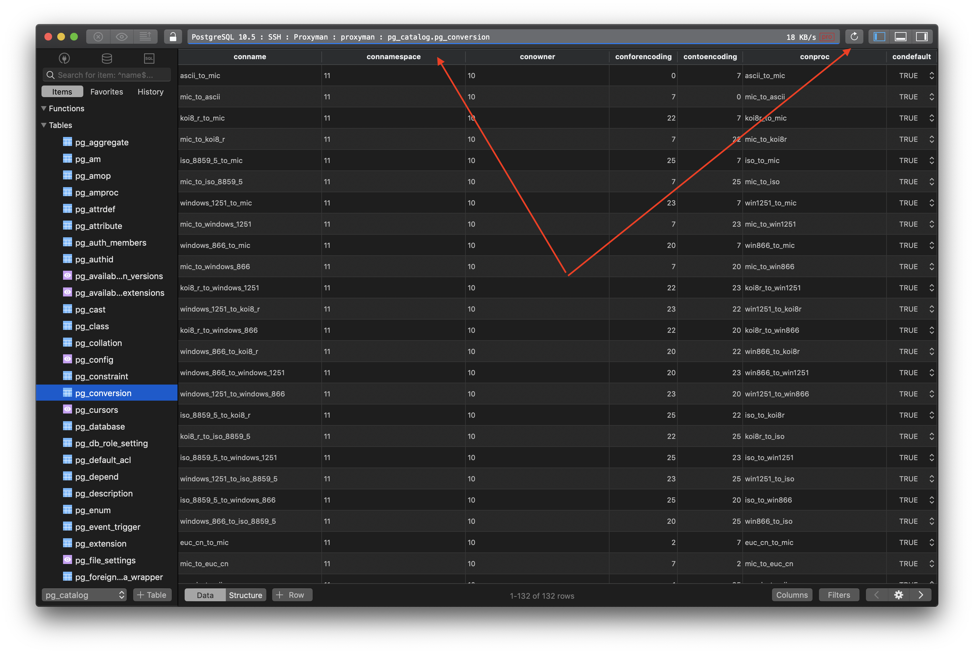Switch to the History tab

pyautogui.click(x=151, y=92)
